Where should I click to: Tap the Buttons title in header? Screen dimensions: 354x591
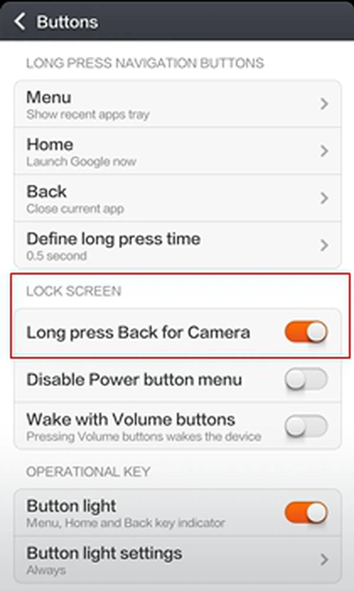pyautogui.click(x=67, y=22)
